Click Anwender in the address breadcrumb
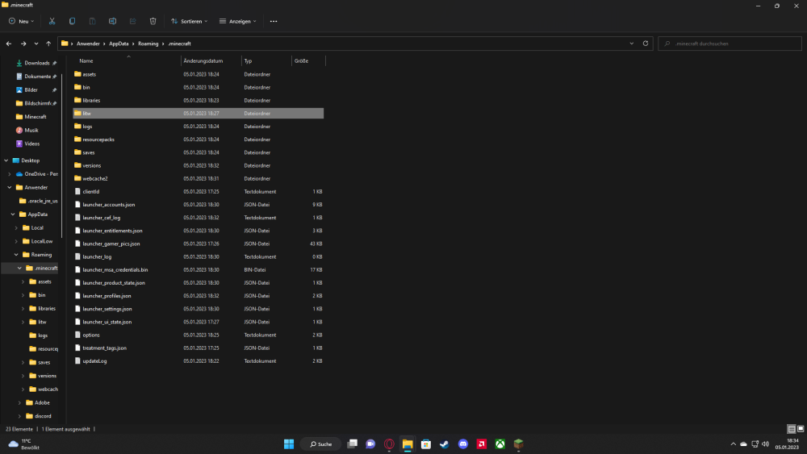The width and height of the screenshot is (807, 454). point(88,44)
